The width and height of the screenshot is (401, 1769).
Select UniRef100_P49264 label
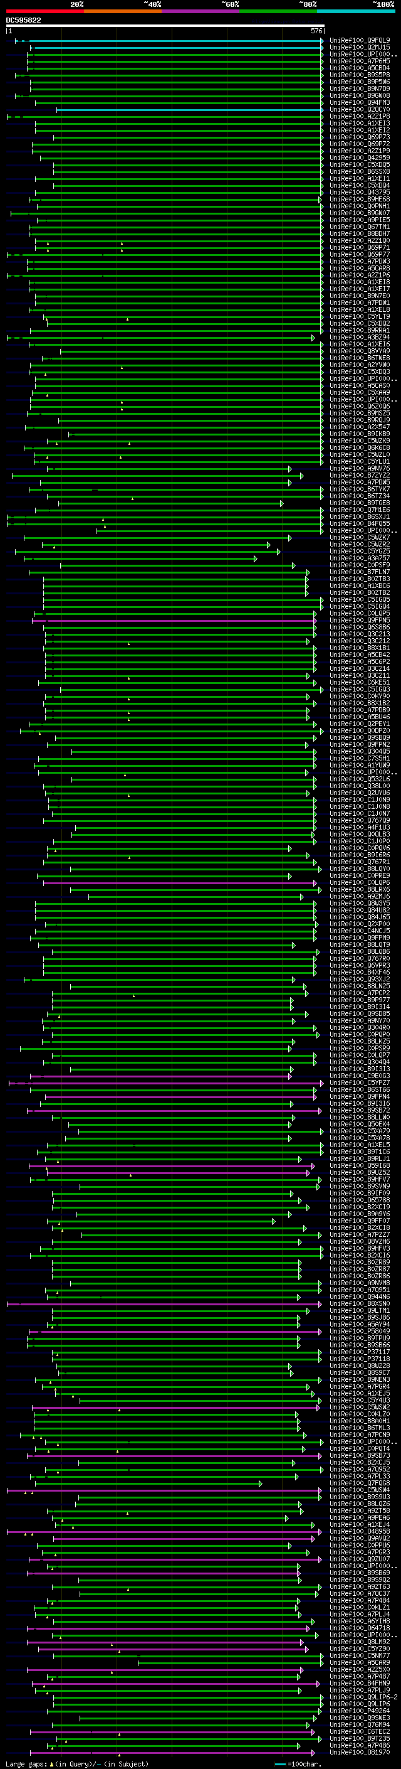[x=360, y=1710]
